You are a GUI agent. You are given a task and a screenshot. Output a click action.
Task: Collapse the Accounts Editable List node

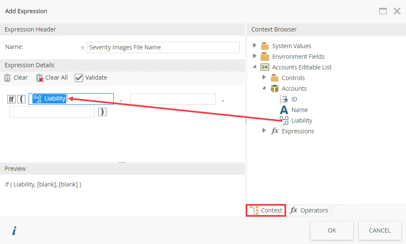click(x=255, y=67)
